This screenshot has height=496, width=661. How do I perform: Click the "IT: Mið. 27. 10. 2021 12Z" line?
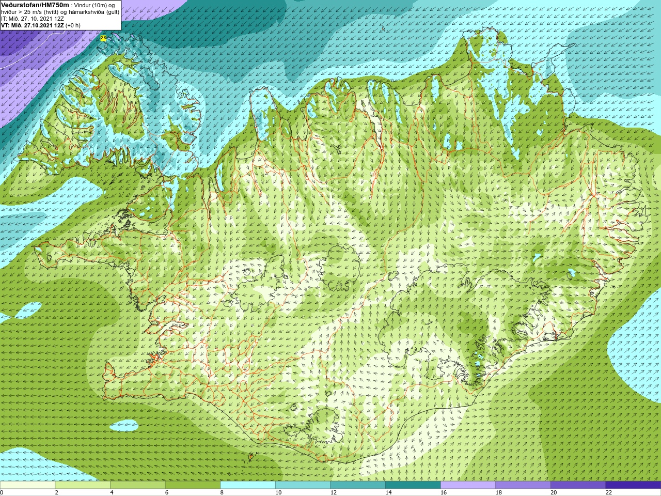pyautogui.click(x=33, y=19)
